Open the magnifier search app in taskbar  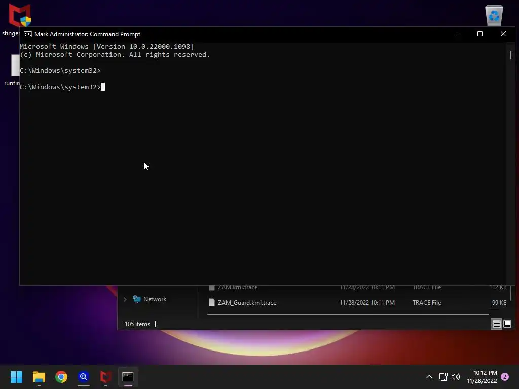[x=84, y=377]
